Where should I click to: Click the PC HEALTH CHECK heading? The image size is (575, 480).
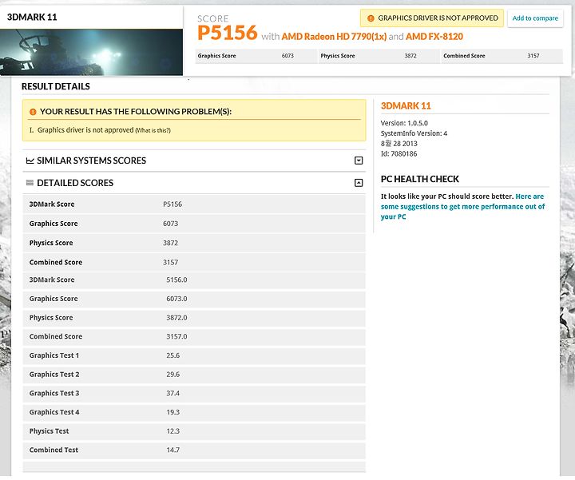[419, 179]
